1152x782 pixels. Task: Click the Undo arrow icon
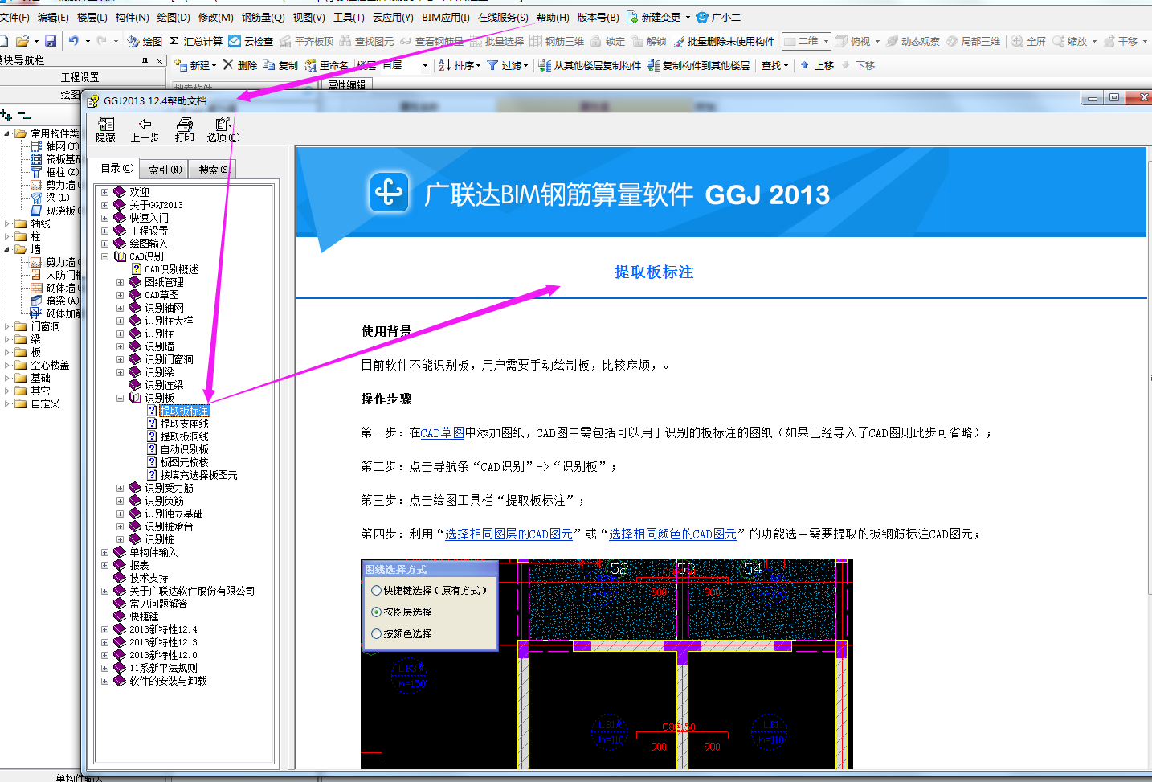pyautogui.click(x=74, y=41)
